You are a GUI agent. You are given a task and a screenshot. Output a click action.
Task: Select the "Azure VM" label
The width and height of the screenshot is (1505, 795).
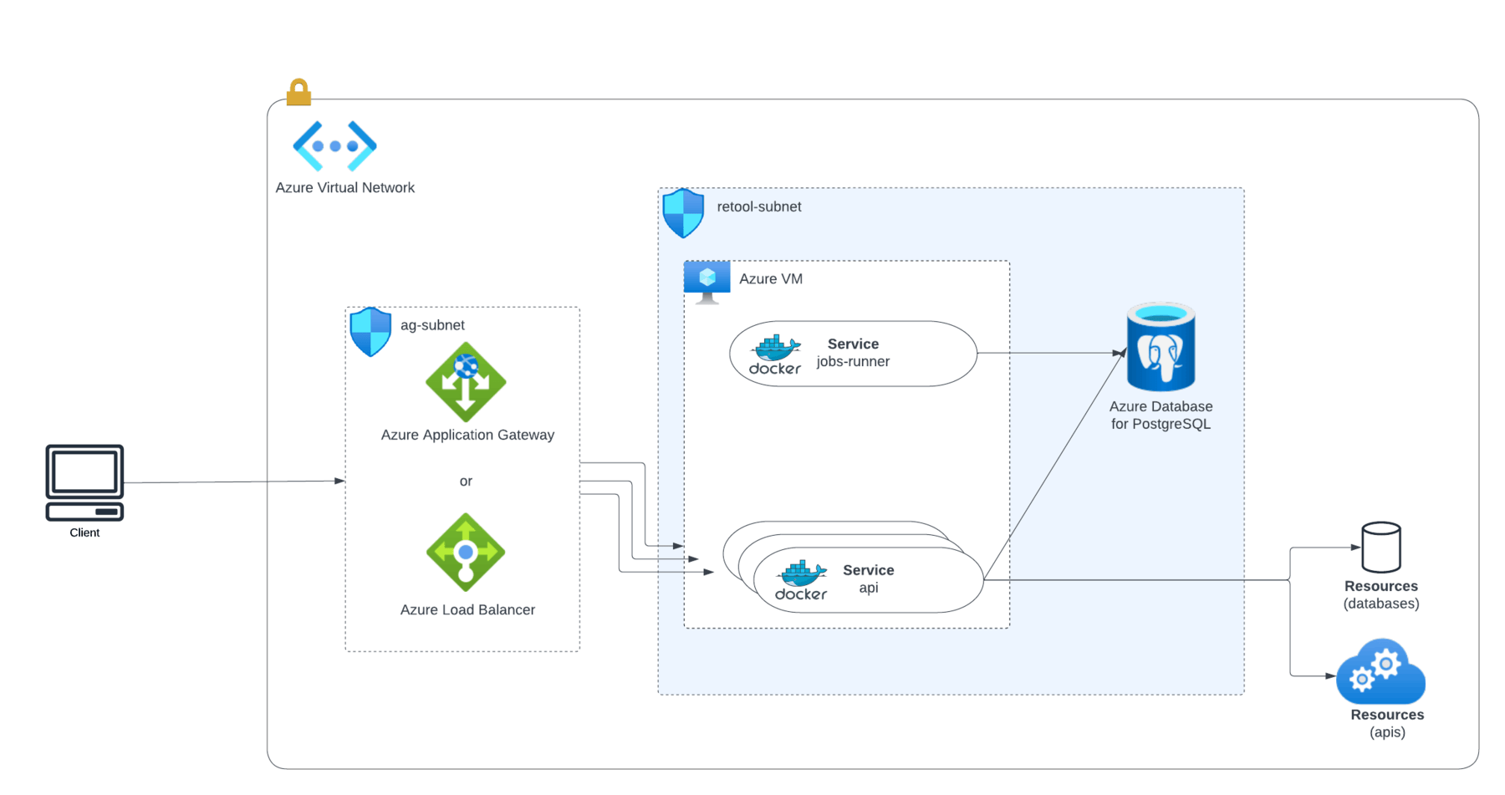771,279
